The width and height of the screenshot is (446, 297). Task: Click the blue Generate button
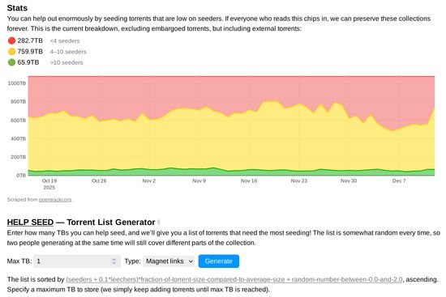point(219,261)
